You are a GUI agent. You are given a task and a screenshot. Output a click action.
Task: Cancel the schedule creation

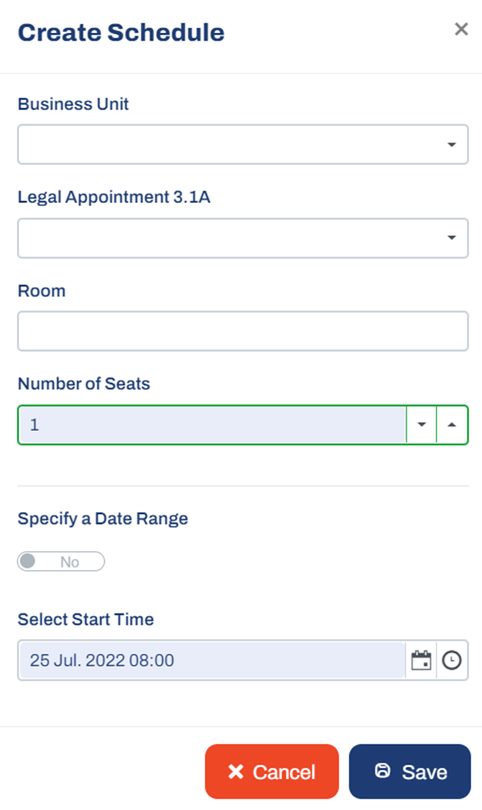coord(272,772)
